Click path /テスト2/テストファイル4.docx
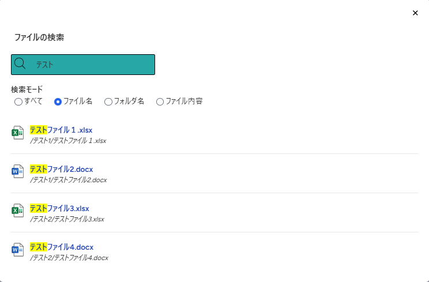The width and height of the screenshot is (429, 282). [x=69, y=258]
